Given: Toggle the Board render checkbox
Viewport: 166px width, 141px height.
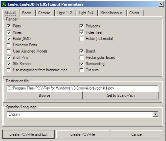Looking at the screenshot, I should [x=82, y=51].
